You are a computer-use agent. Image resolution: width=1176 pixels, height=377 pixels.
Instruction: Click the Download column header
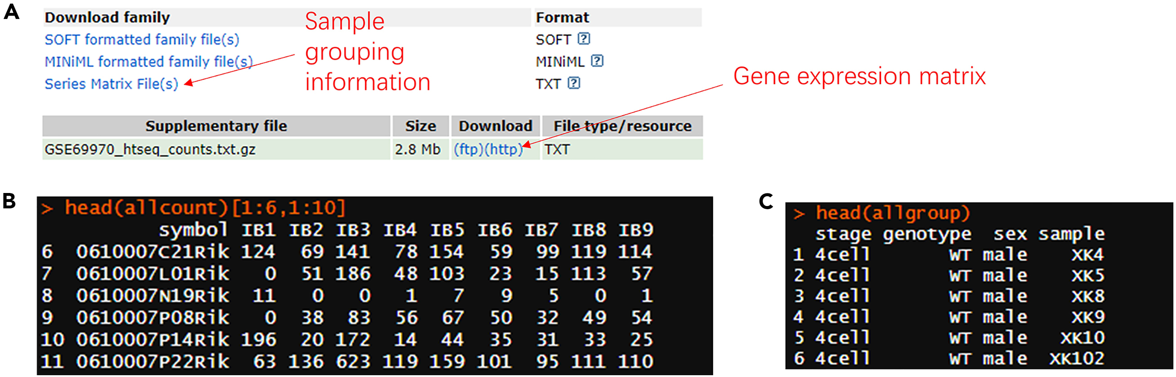coord(495,126)
